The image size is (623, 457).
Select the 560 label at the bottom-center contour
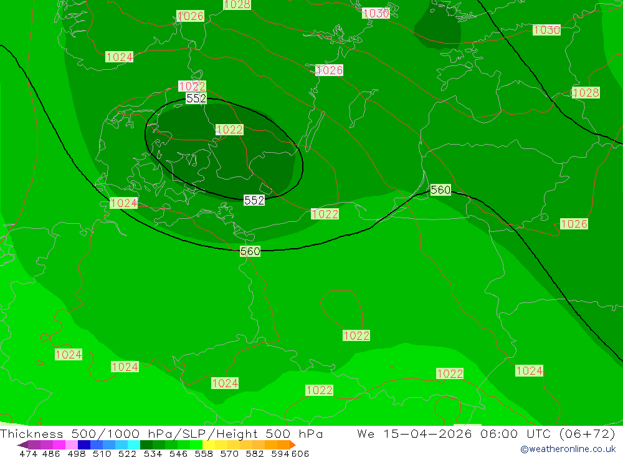[x=250, y=251]
